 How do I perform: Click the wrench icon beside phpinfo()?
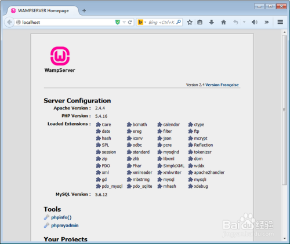[x=46, y=217]
